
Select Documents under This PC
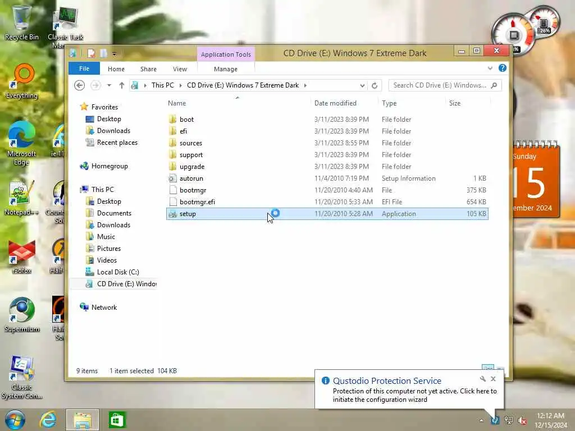108,213
